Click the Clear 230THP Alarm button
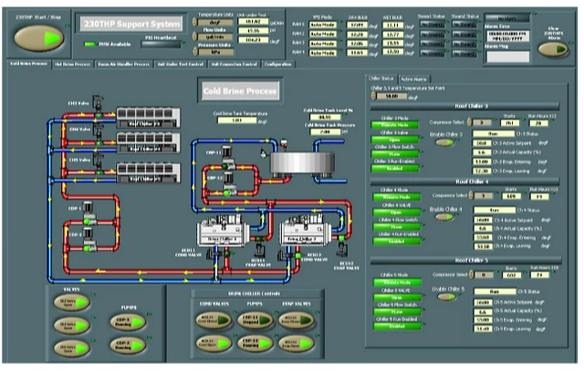The height and width of the screenshot is (374, 584). tap(553, 49)
